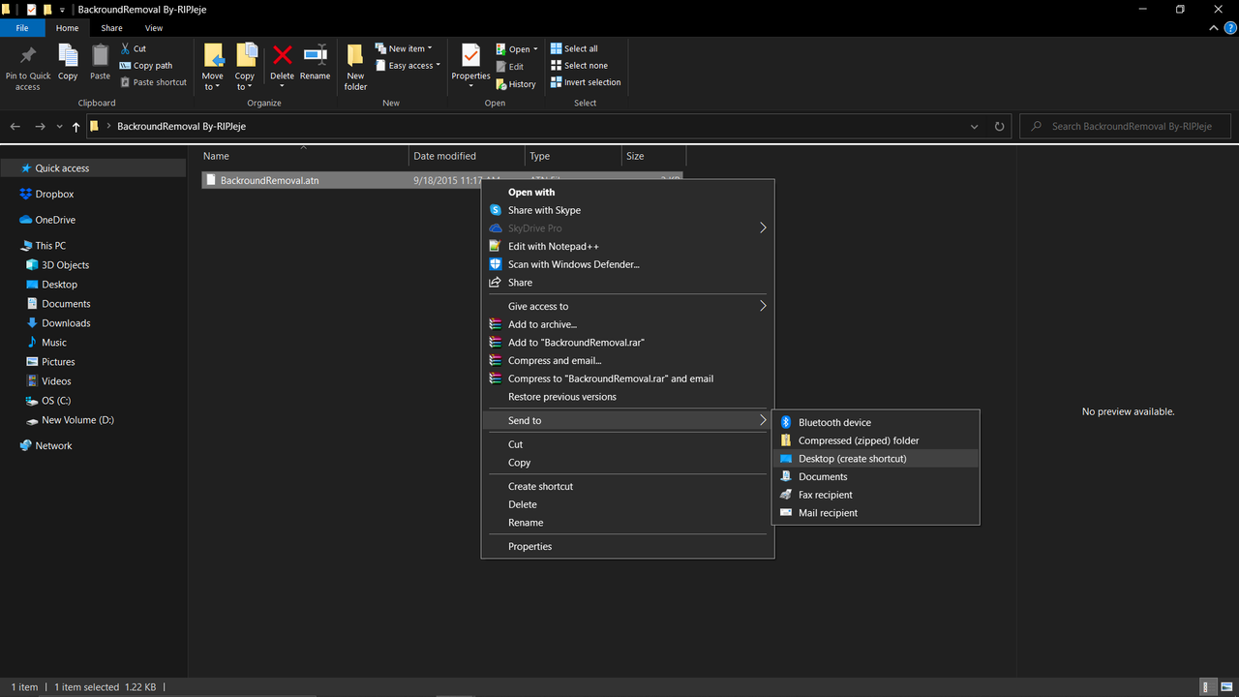Click Select all in the ribbon

pos(574,48)
